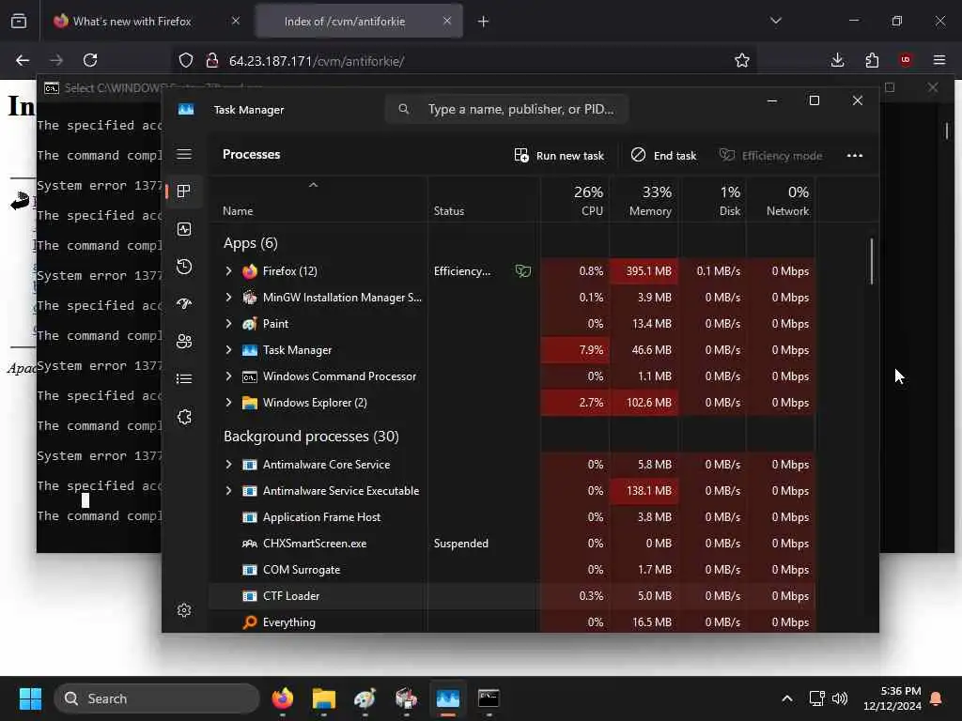Screen dimensions: 962x721
Task: Open Firefox downloads panel
Action: [x=837, y=60]
